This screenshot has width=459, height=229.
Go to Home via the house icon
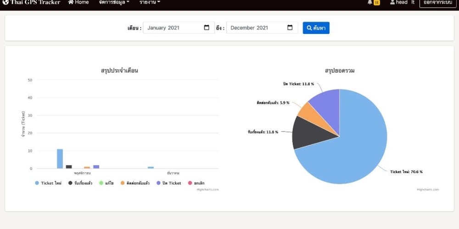71,2
